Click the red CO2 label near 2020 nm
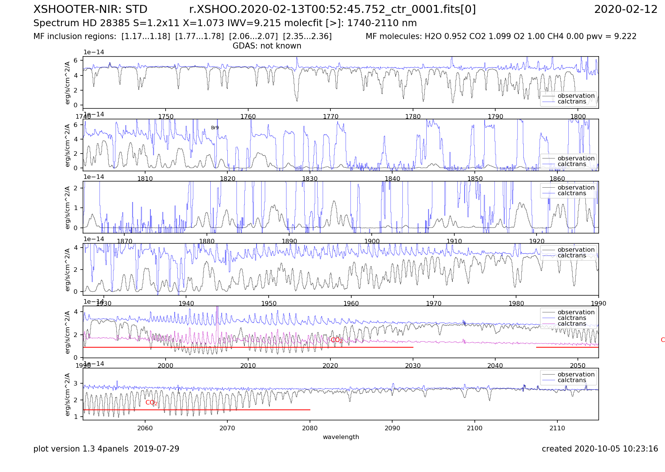The height and width of the screenshot is (472, 665). (336, 340)
